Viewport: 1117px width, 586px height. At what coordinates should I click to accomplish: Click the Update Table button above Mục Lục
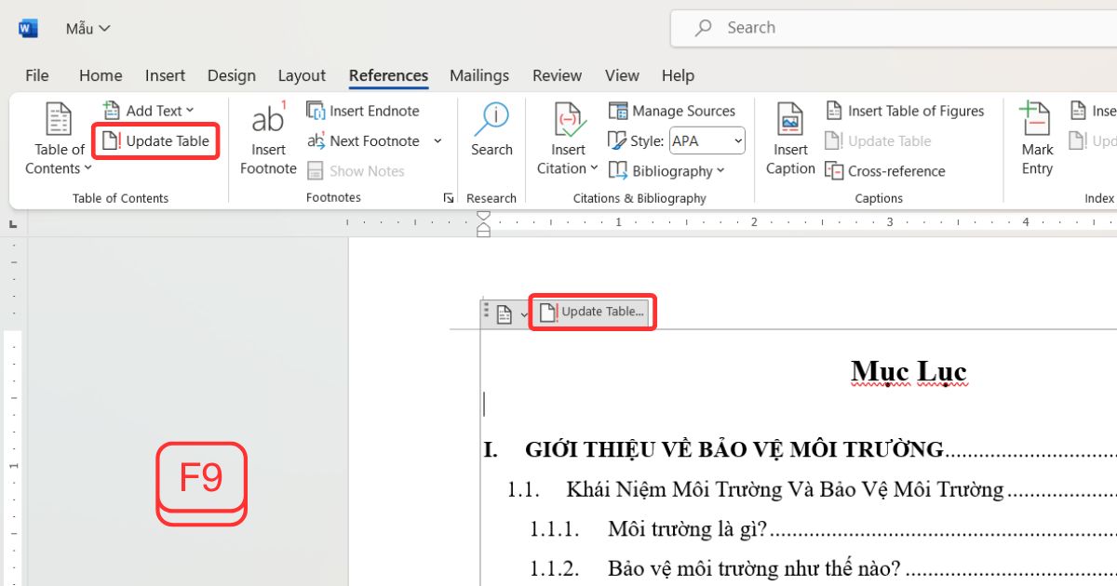coord(592,312)
